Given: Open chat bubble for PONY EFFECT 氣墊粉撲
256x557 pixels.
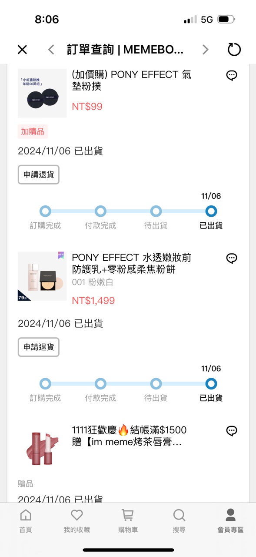Looking at the screenshot, I should click(232, 75).
